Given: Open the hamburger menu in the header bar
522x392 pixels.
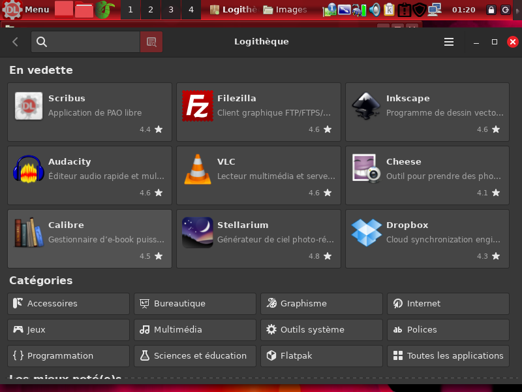Looking at the screenshot, I should (449, 42).
